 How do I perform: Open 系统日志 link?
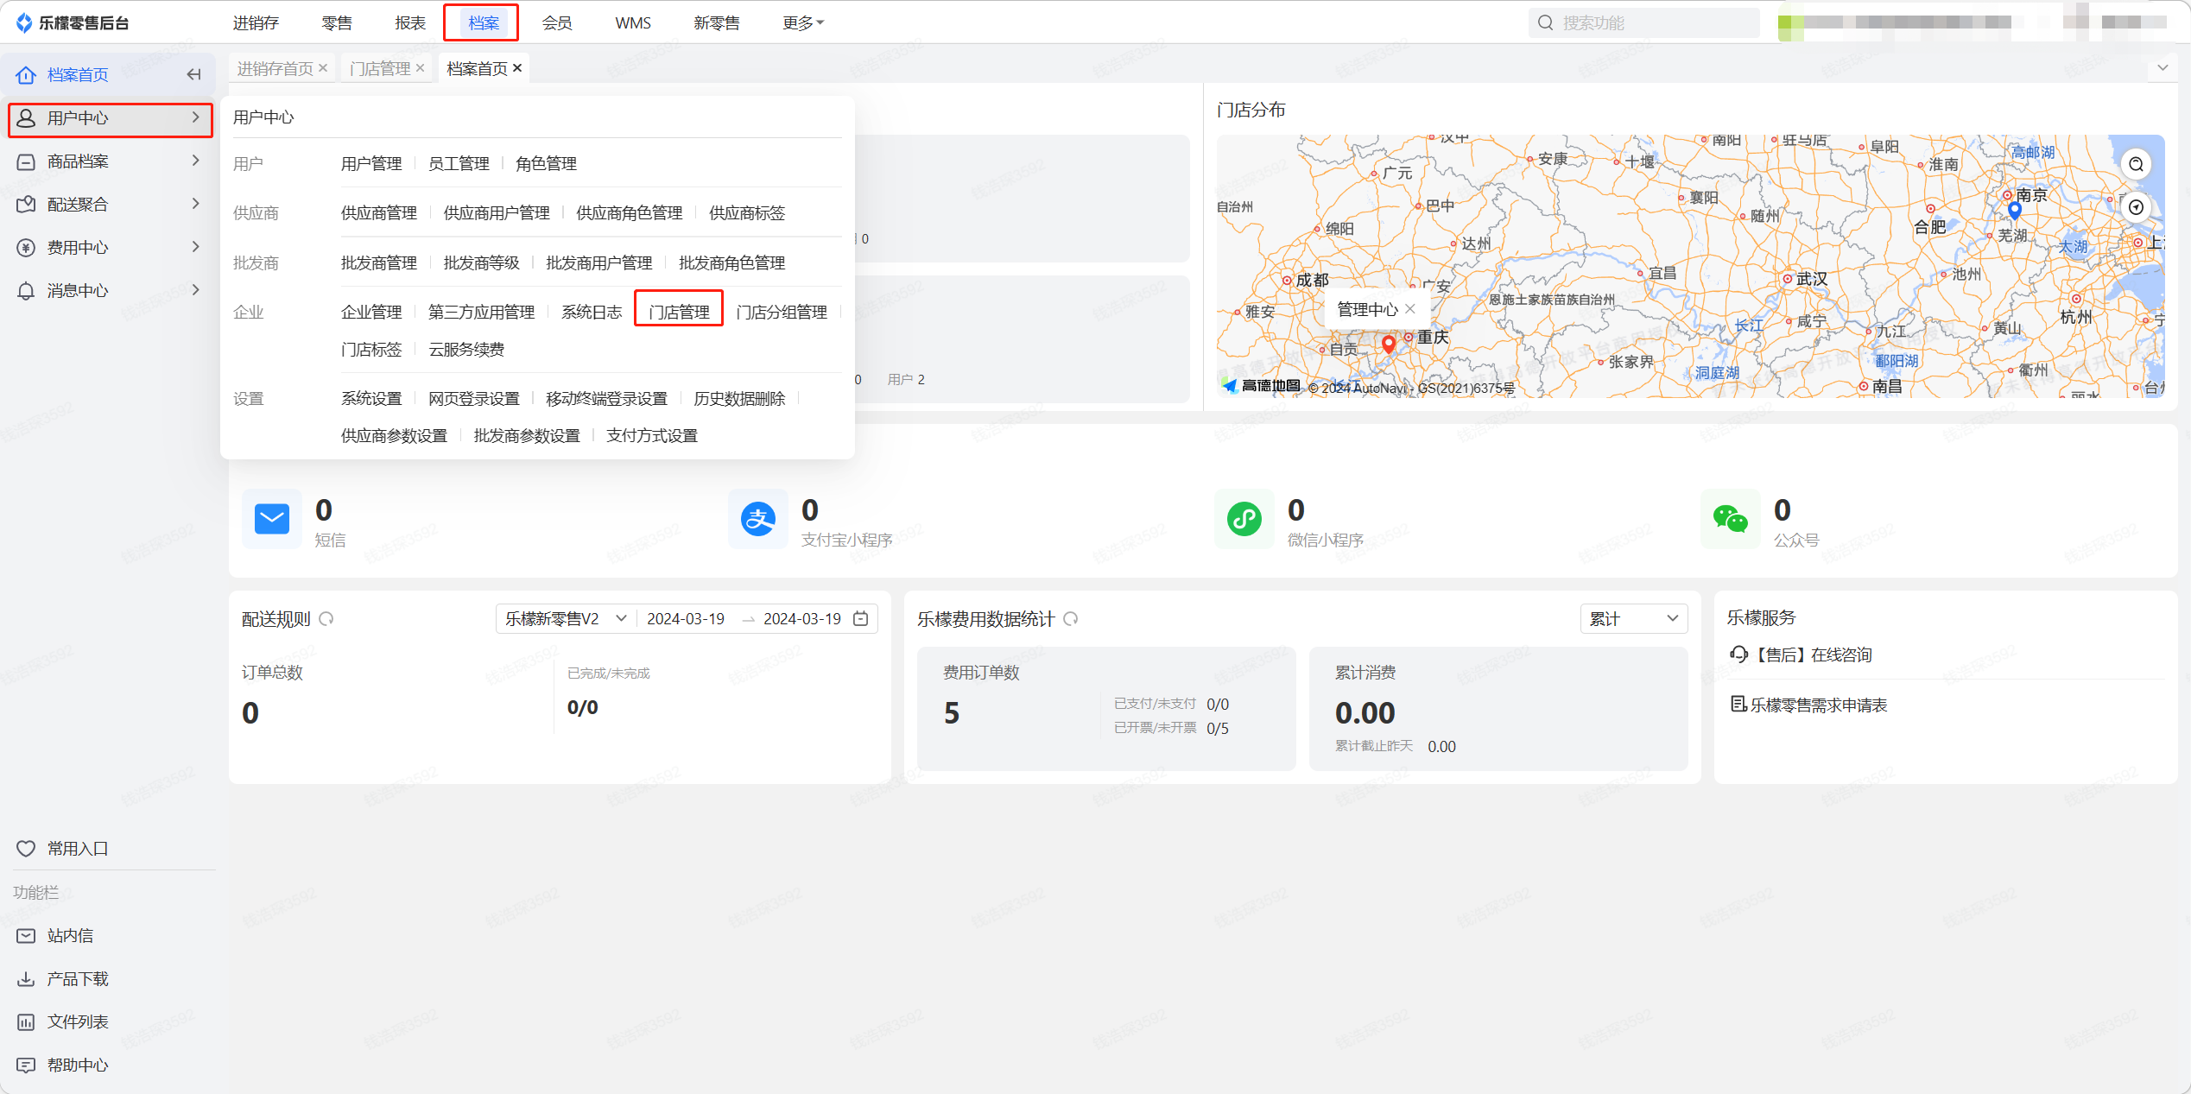click(x=592, y=313)
